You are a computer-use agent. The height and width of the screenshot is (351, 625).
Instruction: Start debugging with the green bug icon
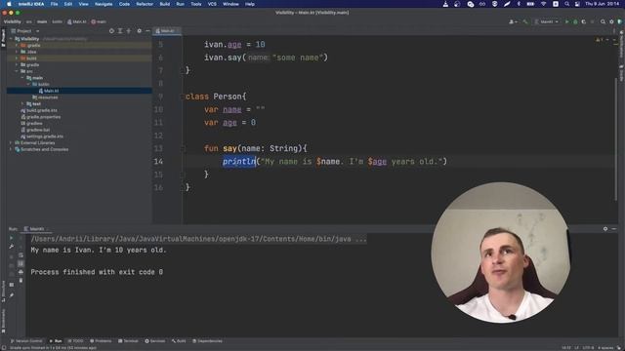tap(575, 21)
